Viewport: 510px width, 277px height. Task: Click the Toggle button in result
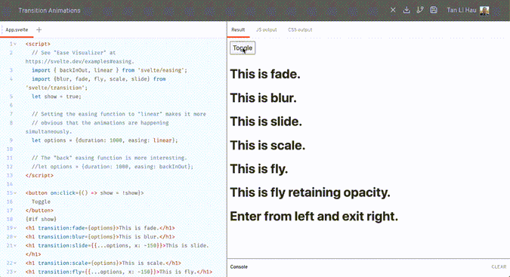click(243, 48)
